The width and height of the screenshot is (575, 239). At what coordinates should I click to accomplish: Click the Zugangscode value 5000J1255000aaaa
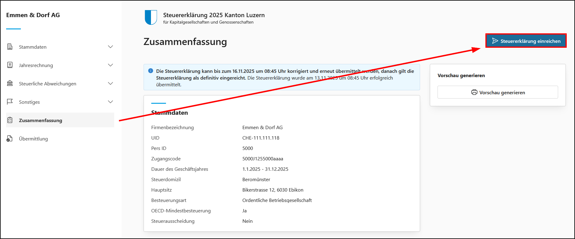263,159
